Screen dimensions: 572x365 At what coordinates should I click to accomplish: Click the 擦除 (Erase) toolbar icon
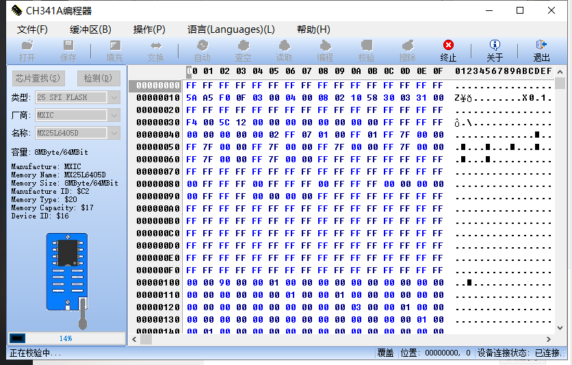tap(408, 50)
